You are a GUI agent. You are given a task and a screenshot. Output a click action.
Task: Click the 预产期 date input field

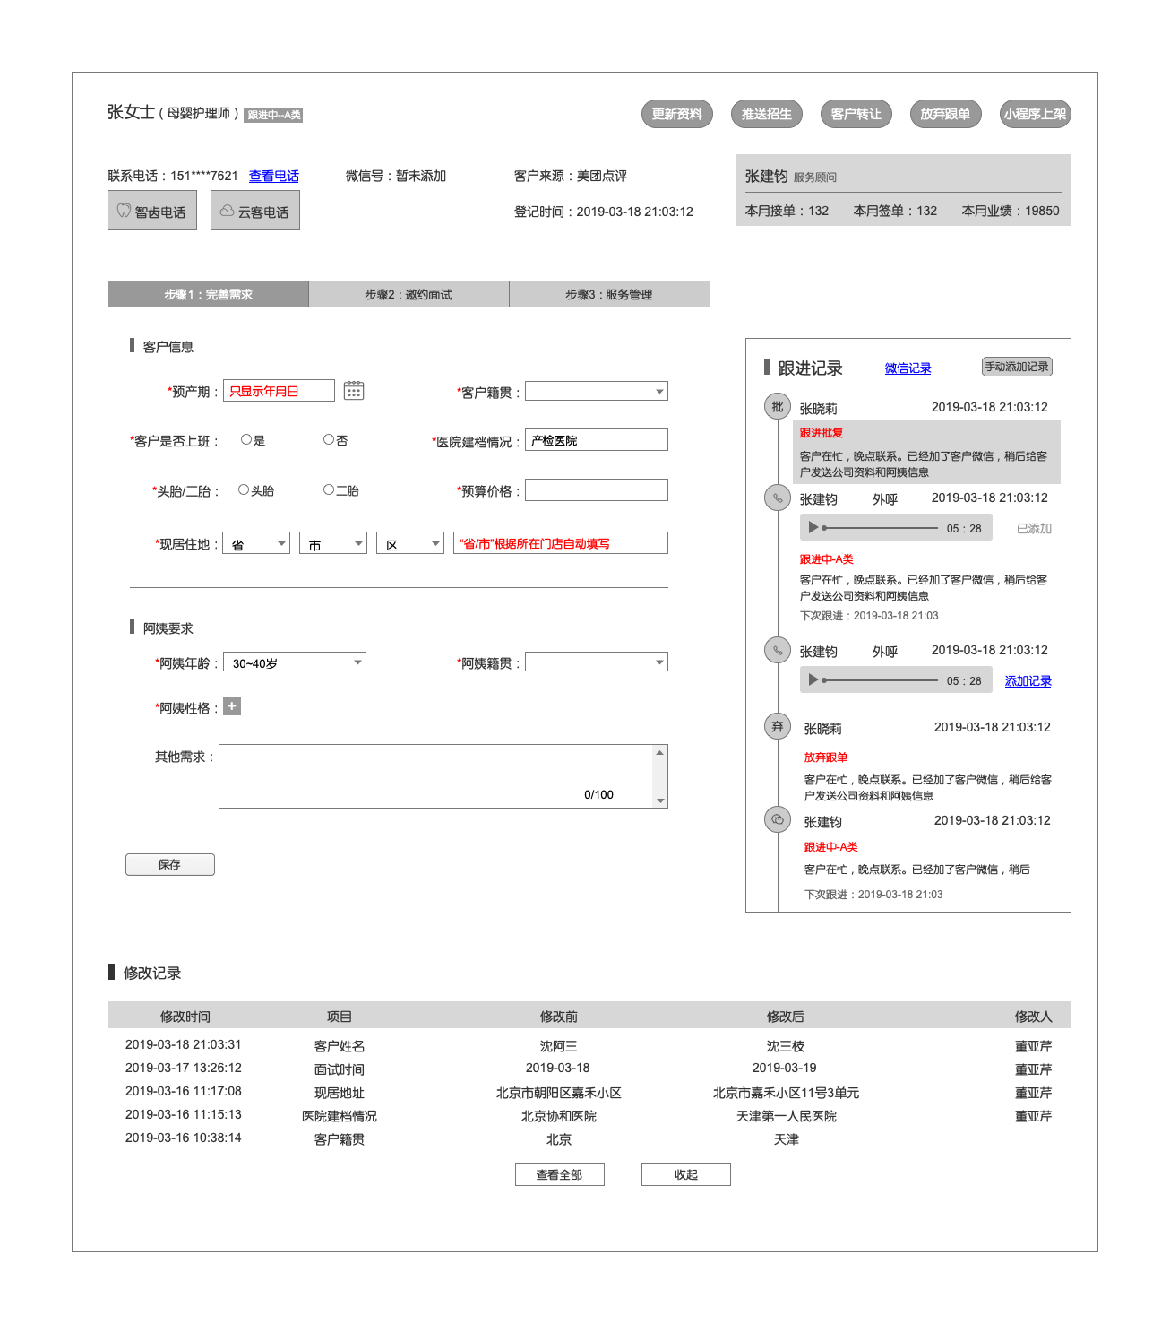279,390
